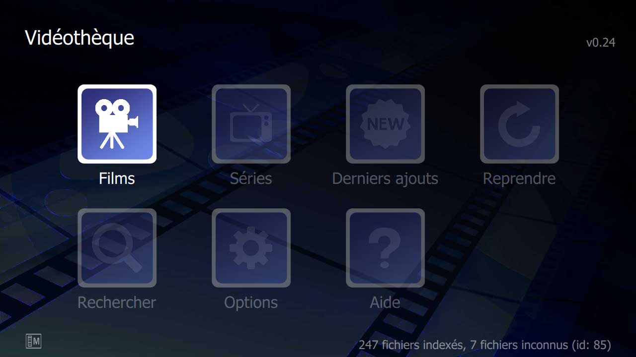Select the Derniers ajouts label
Image resolution: width=636 pixels, height=357 pixels.
(x=385, y=178)
